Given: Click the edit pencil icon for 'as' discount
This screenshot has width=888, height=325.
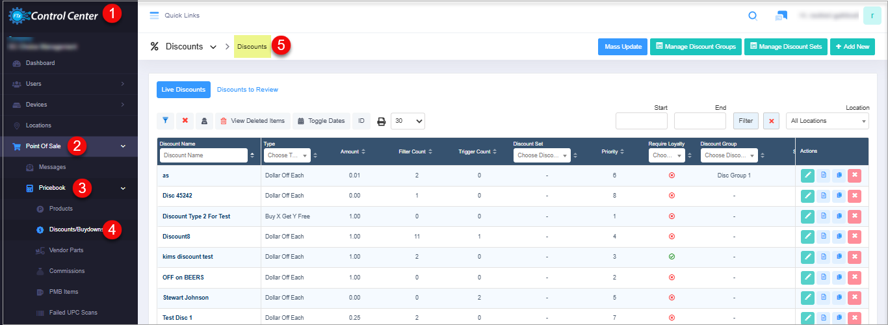Looking at the screenshot, I should point(807,175).
